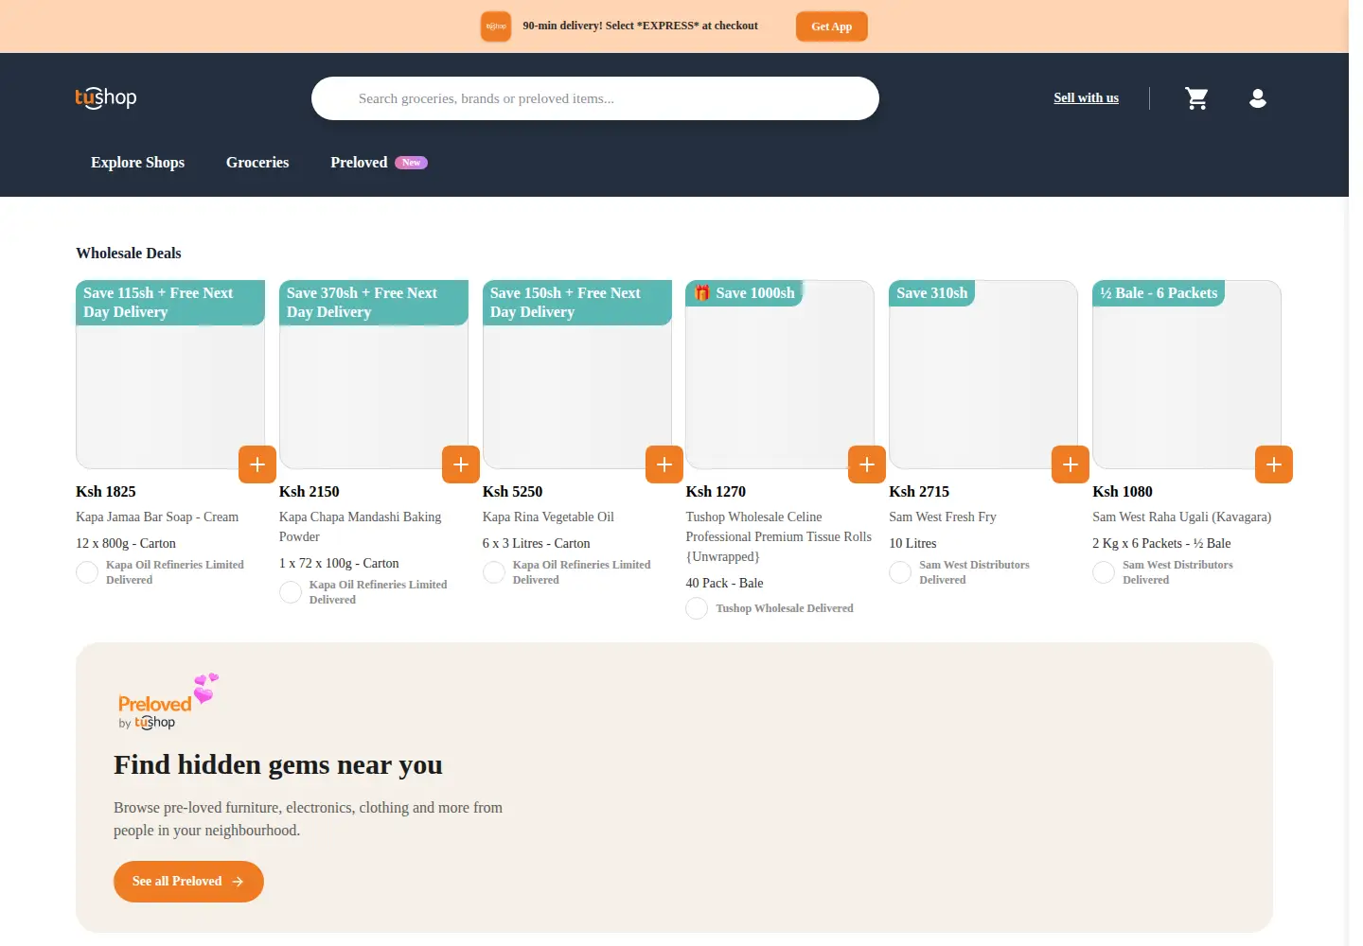
Task: Open Celine Tissue Rolls product image
Action: [x=780, y=375]
